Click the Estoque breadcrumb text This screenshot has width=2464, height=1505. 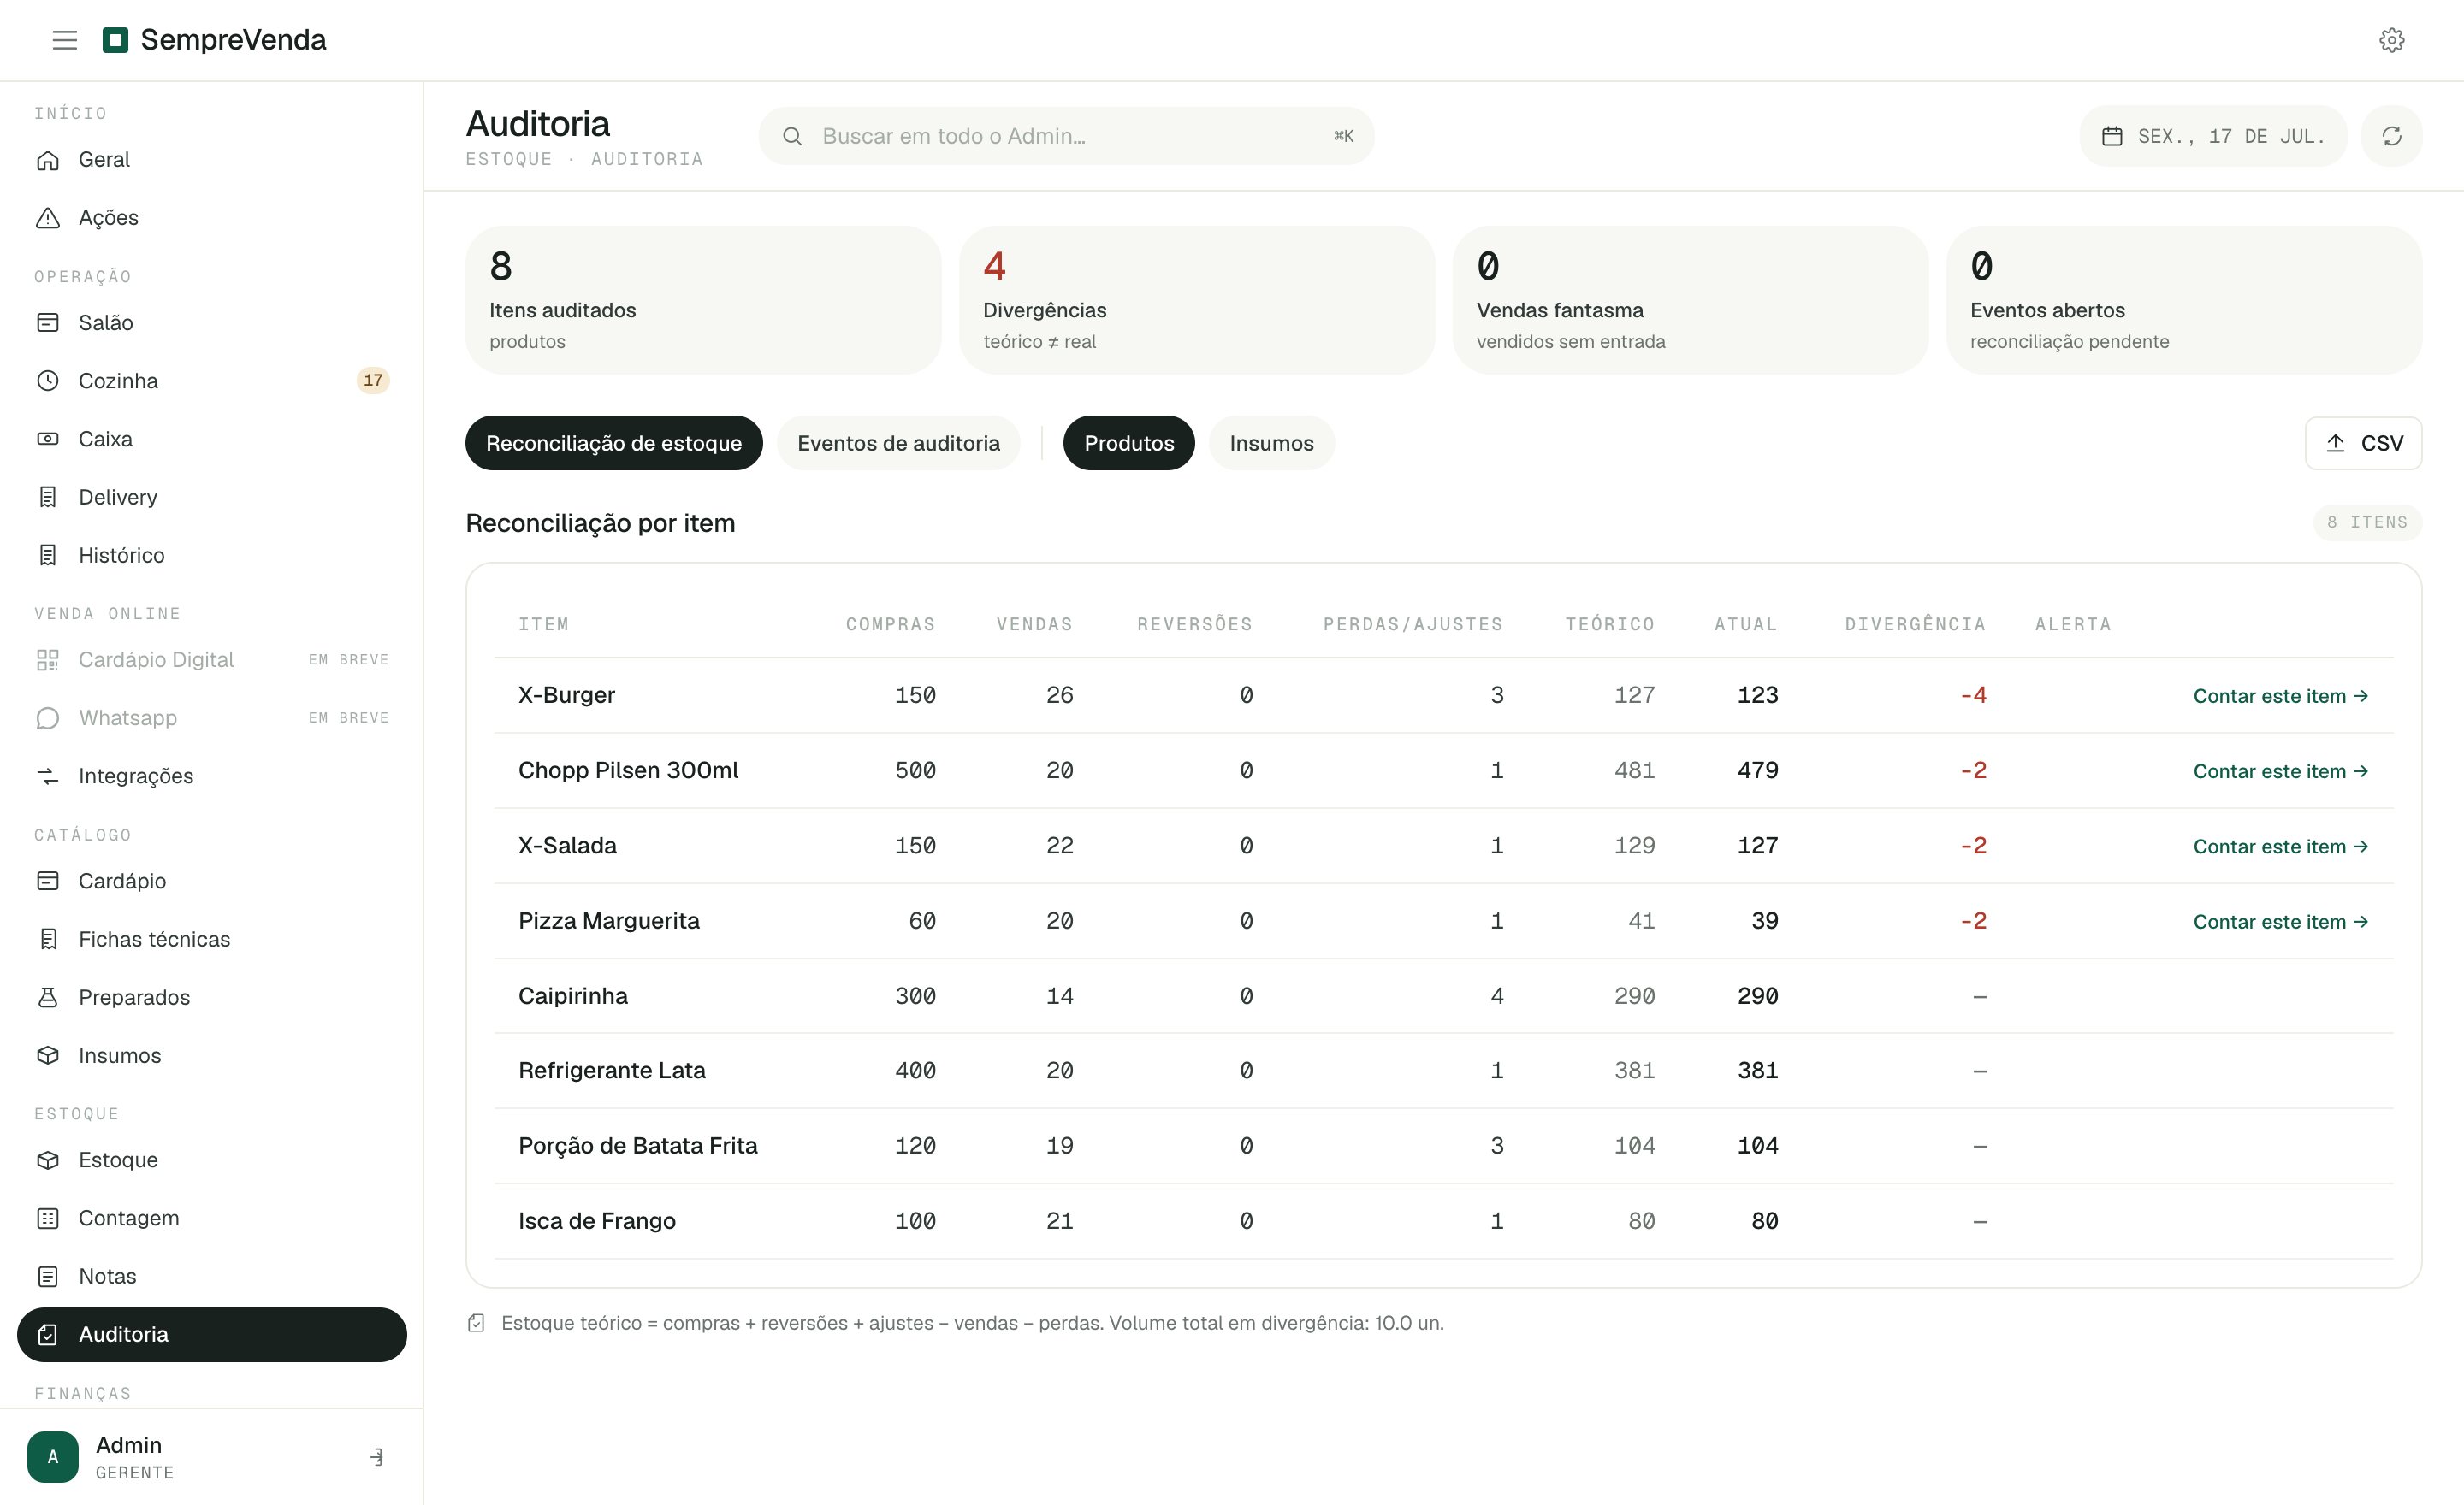click(x=508, y=159)
